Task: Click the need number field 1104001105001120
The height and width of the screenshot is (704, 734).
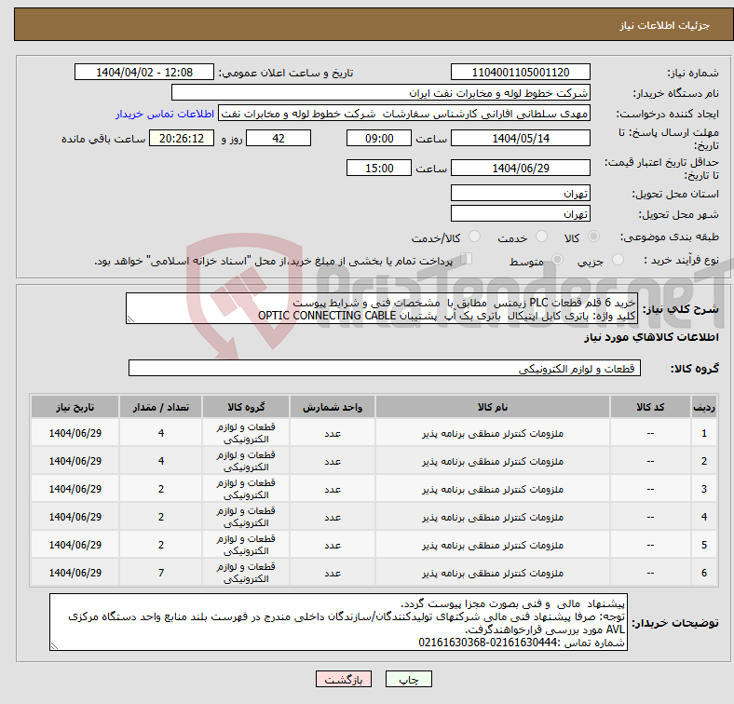Action: [x=521, y=72]
